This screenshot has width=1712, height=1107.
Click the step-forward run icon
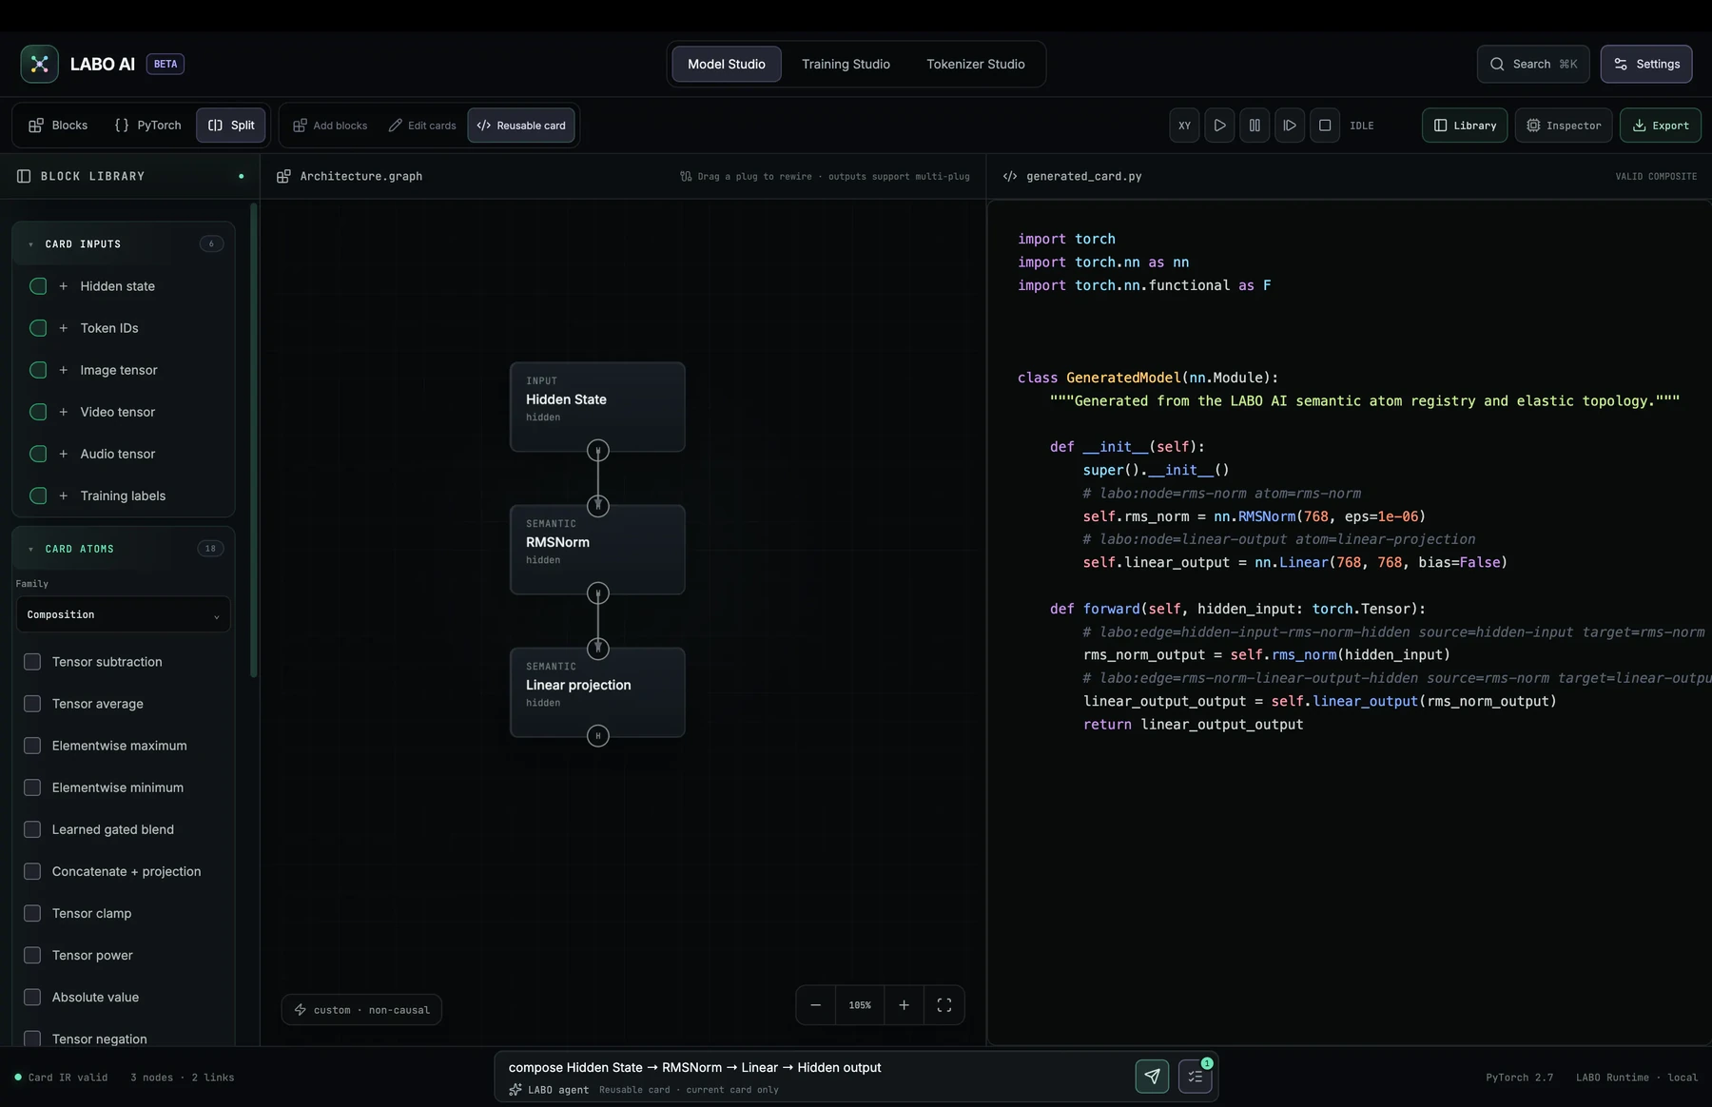pyautogui.click(x=1290, y=126)
